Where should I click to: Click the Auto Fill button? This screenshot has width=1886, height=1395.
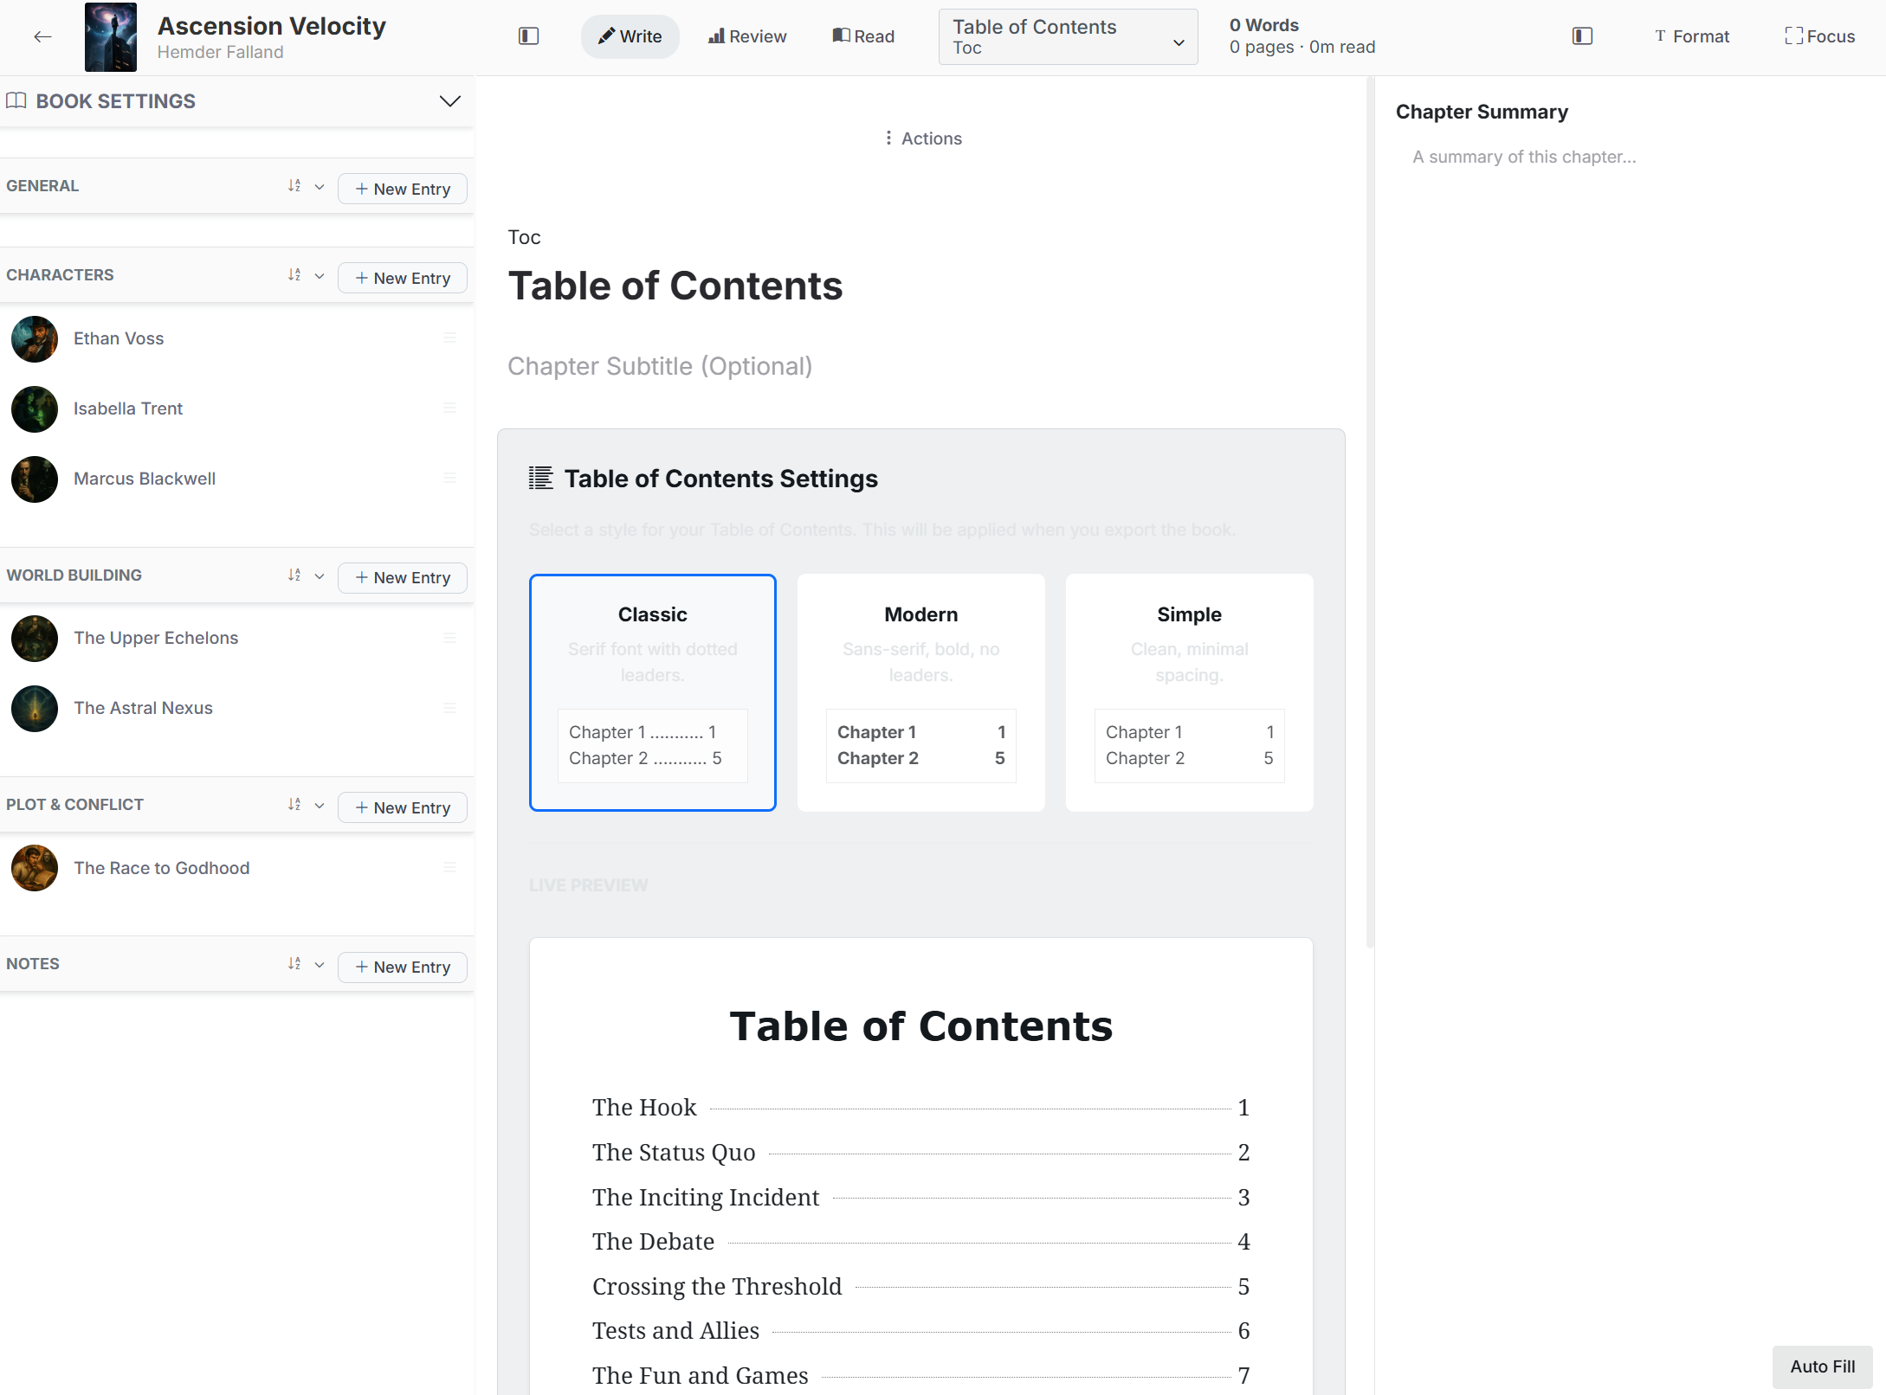point(1823,1366)
